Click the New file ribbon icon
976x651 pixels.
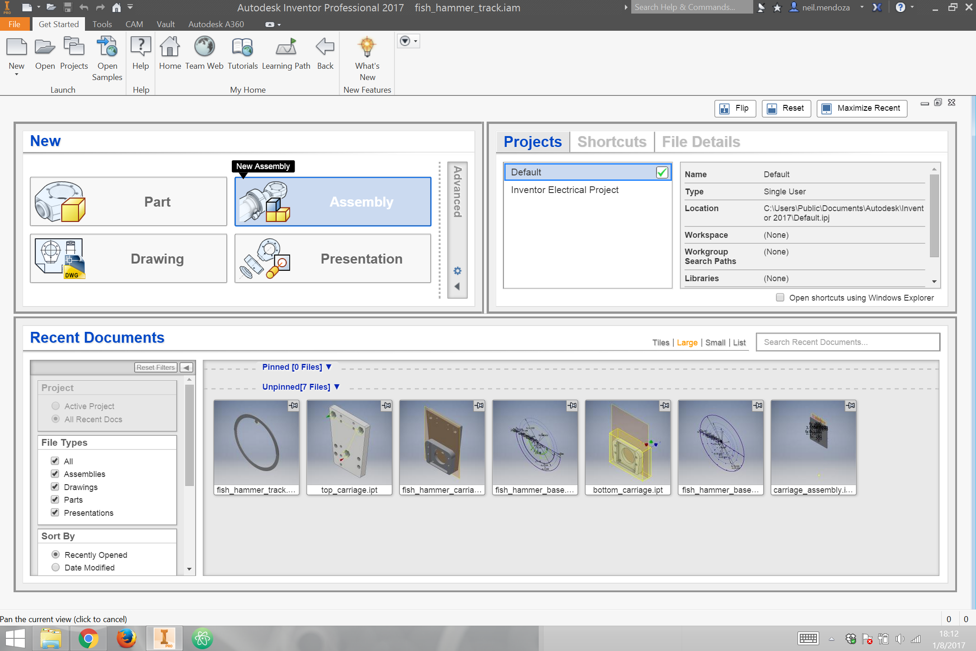tap(17, 47)
